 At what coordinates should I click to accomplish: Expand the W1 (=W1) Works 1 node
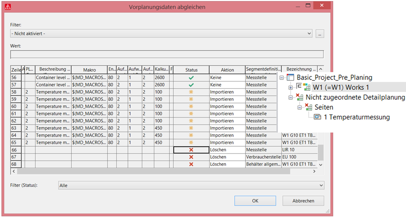pos(291,88)
